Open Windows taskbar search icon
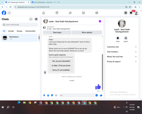This screenshot has height=114, width=142. [8, 107]
